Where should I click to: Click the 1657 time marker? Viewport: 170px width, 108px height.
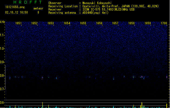115,23
